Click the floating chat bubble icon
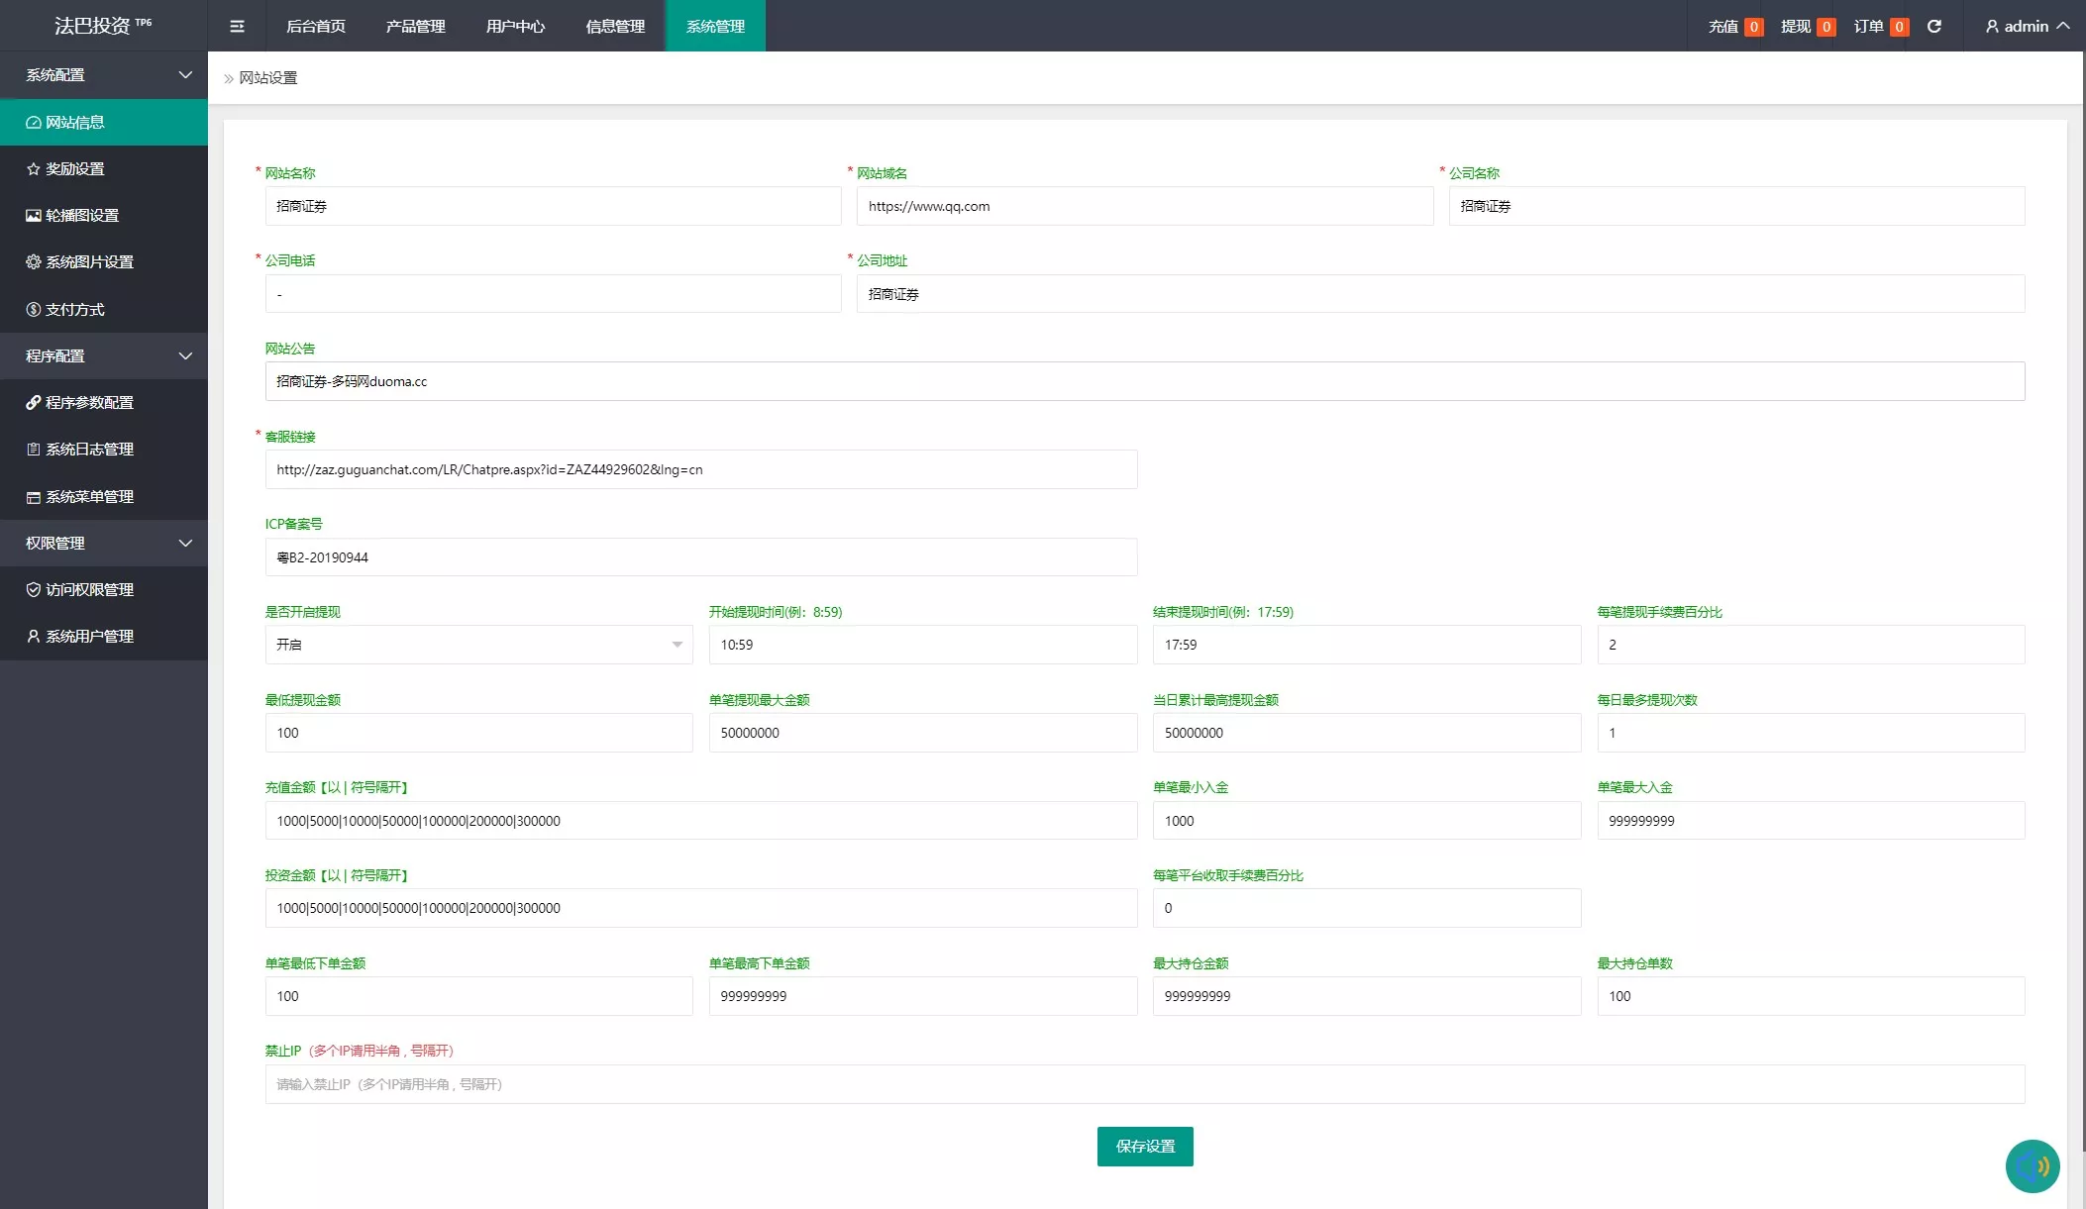Image resolution: width=2086 pixels, height=1209 pixels. coord(2032,1166)
